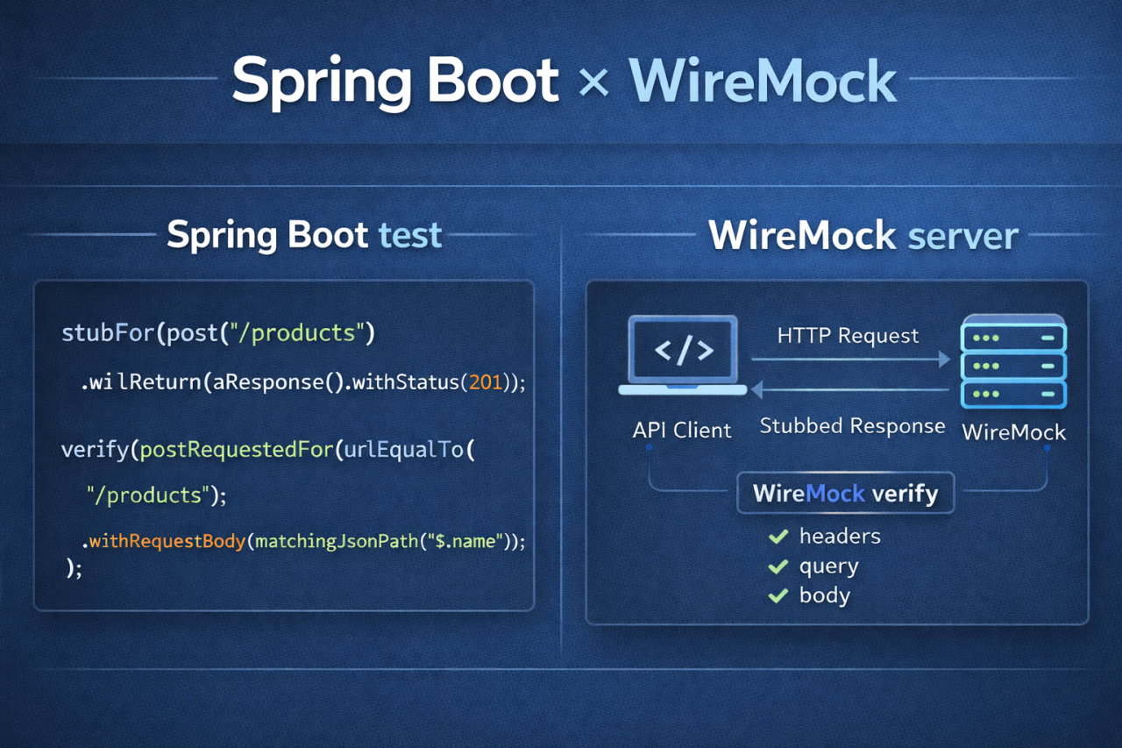Viewport: 1122px width, 748px height.
Task: Click the </> code symbol on the laptop
Action: [682, 351]
